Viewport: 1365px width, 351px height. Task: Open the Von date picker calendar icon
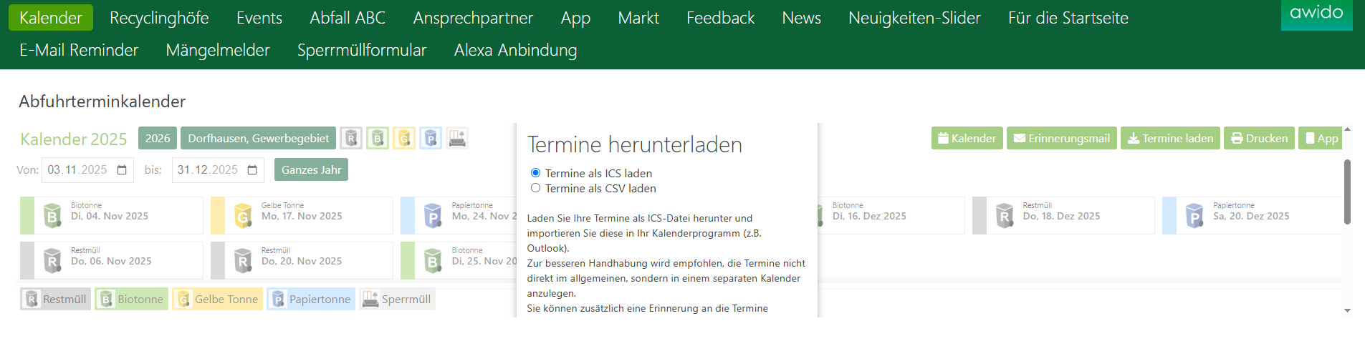pos(122,170)
